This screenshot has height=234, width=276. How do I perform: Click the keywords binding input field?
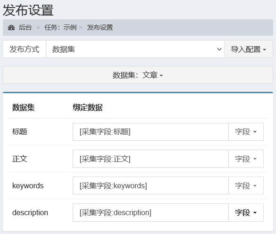click(x=151, y=186)
